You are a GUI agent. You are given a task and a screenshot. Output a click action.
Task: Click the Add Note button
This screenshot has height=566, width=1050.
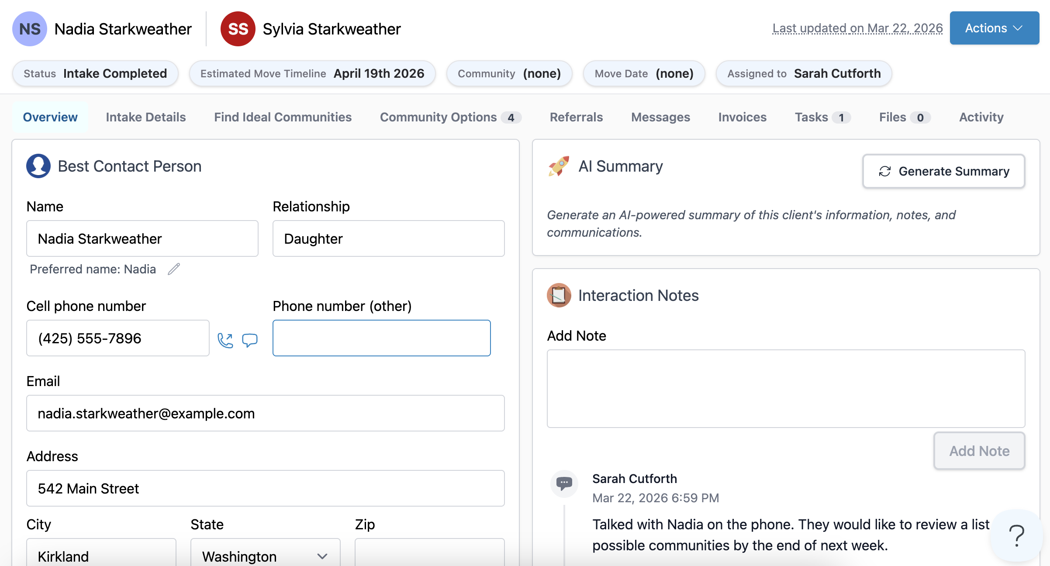point(979,451)
